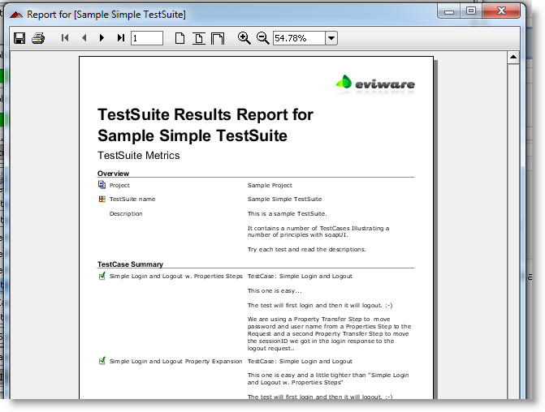Click 'Simple Login and Logout Property Expansion'

click(x=176, y=361)
